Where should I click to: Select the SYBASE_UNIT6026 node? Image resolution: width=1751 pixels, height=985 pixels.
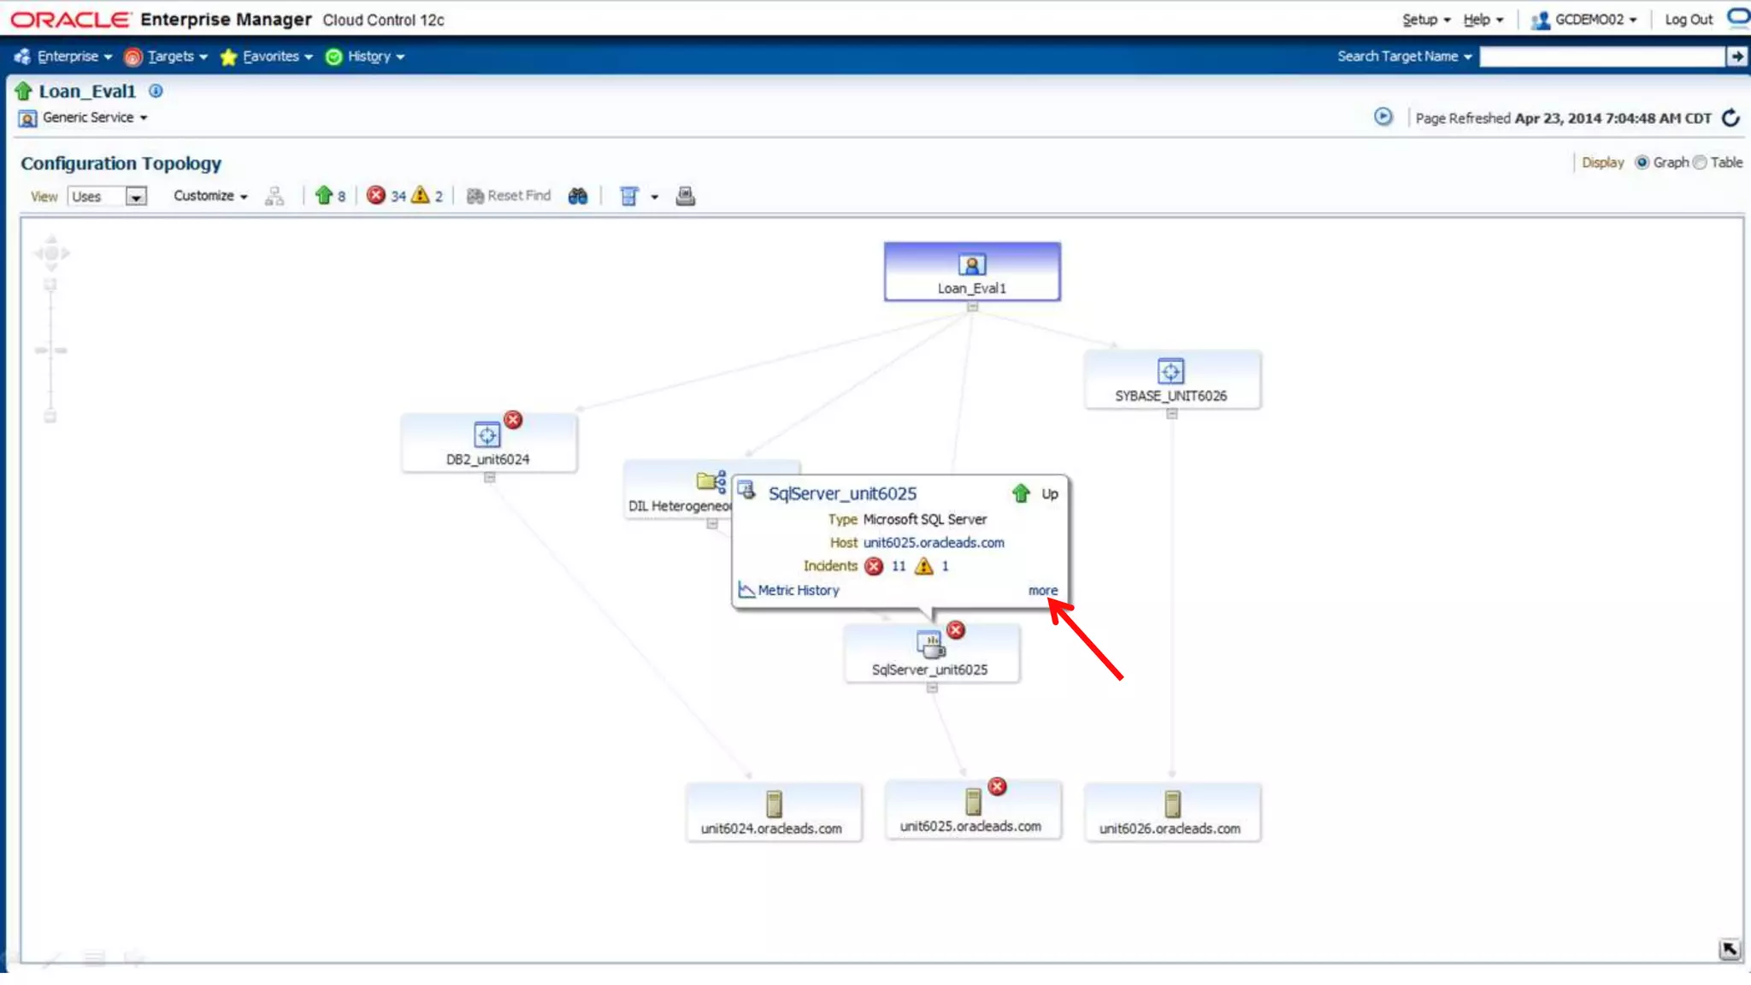[1171, 380]
